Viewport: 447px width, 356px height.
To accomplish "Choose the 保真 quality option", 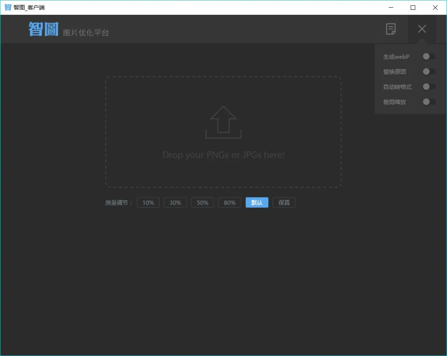I will tap(284, 202).
